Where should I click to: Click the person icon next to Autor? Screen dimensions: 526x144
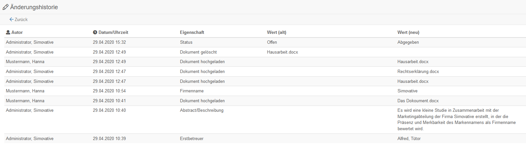[8, 32]
